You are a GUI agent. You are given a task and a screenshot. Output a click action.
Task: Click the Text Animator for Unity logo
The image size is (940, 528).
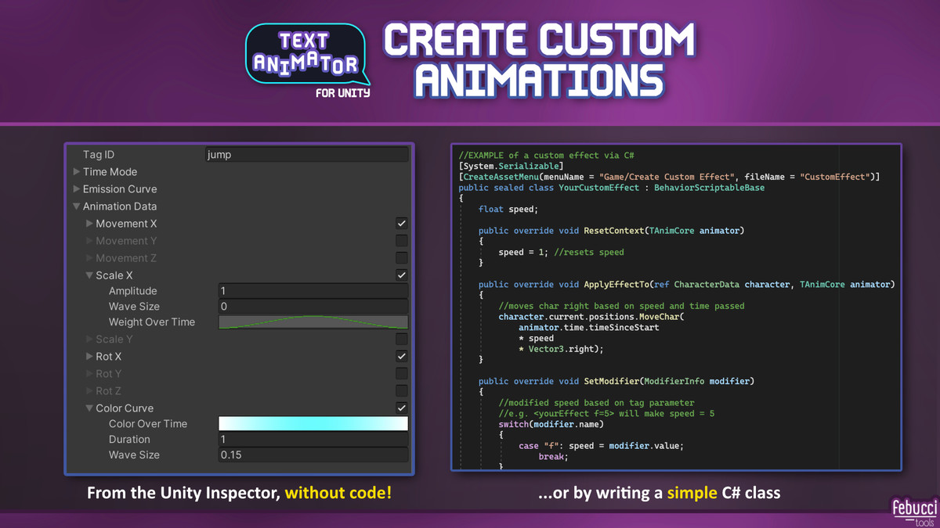pos(308,61)
